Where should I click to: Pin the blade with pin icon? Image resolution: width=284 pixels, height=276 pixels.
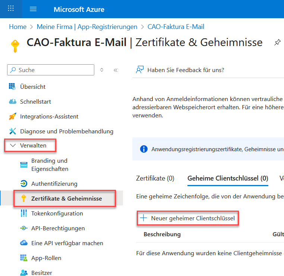pos(277,42)
